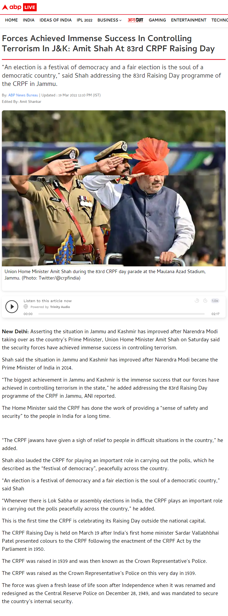
Task: Seek along the audio progress bar
Action: 121,314
